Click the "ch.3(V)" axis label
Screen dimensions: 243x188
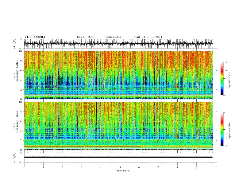[15, 158]
